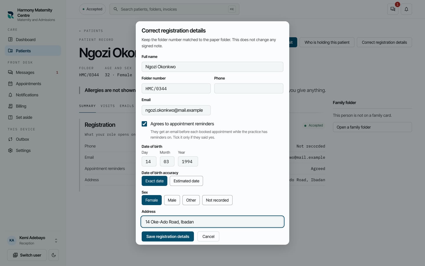Open the chat messages icon in header
425x266 pixels.
click(393, 9)
